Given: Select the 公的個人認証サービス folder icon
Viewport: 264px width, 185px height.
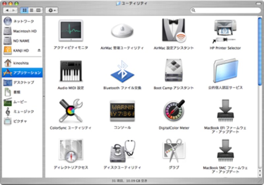Looking at the screenshot, I should [x=226, y=70].
